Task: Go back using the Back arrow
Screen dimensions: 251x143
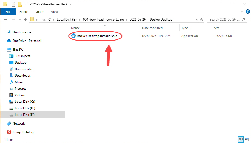Action: [x=6, y=20]
